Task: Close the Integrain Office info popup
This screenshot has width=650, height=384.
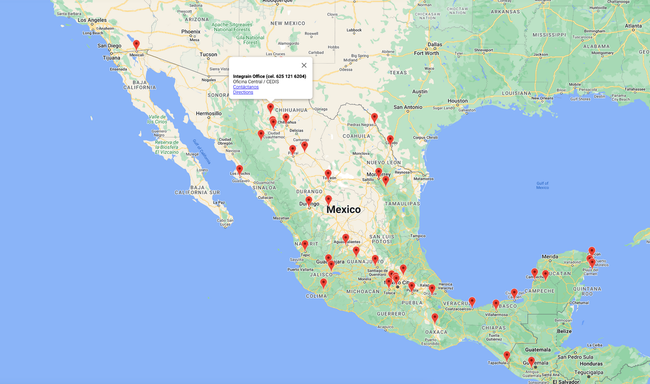Action: (x=304, y=65)
